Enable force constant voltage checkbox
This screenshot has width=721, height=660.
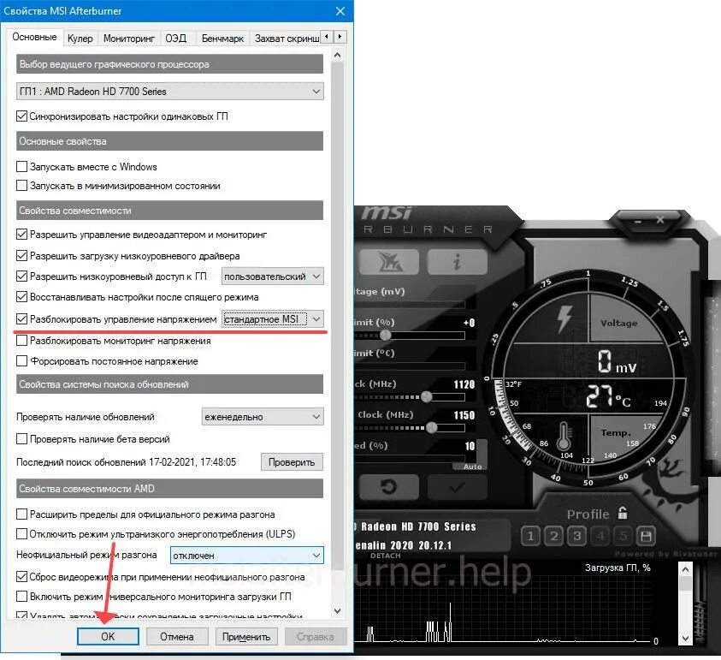pyautogui.click(x=21, y=360)
